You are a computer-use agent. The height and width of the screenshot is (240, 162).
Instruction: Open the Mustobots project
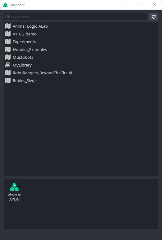(81, 58)
